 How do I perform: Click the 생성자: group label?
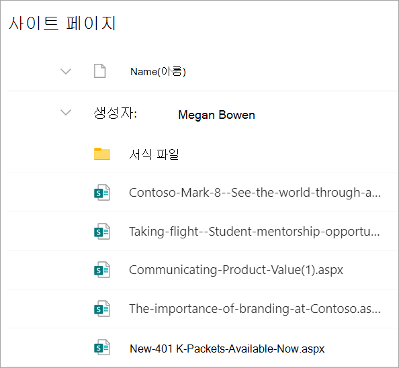116,113
